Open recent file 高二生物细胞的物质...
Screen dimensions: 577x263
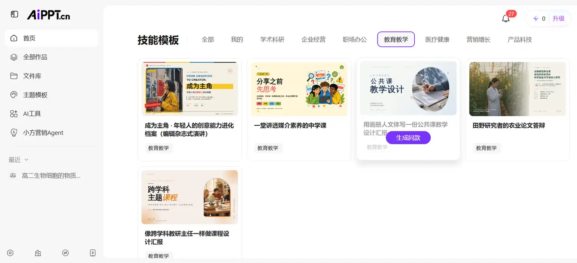(x=52, y=175)
